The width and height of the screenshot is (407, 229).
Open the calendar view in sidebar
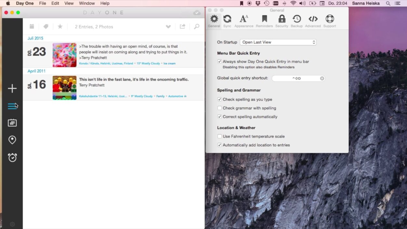[x=12, y=123]
